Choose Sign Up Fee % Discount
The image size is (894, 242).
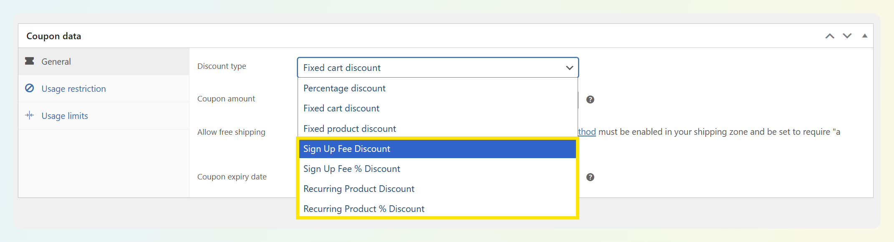351,169
